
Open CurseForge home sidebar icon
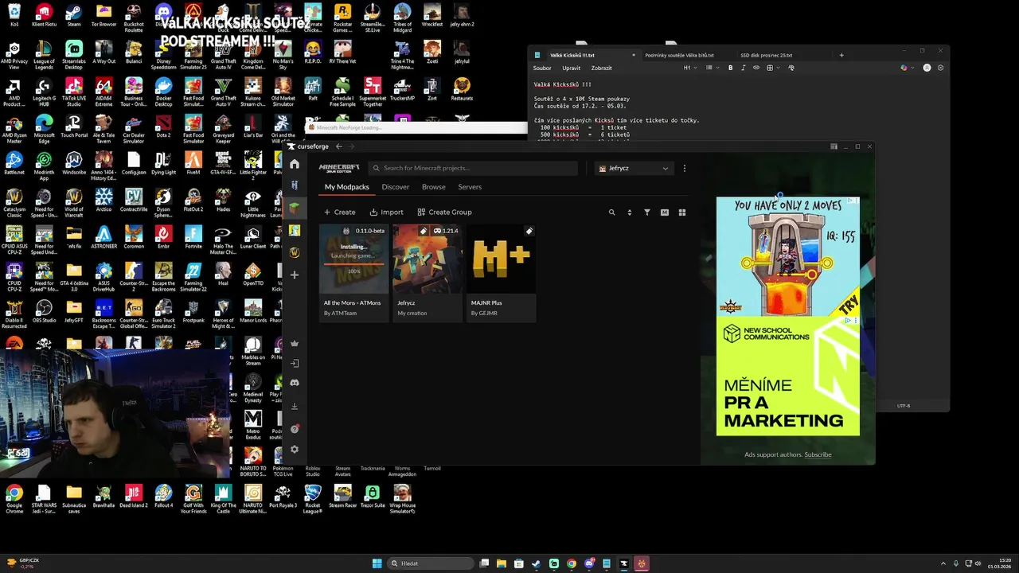pyautogui.click(x=295, y=164)
